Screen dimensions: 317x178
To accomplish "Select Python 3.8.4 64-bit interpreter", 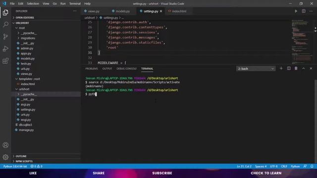I will 15,166.
